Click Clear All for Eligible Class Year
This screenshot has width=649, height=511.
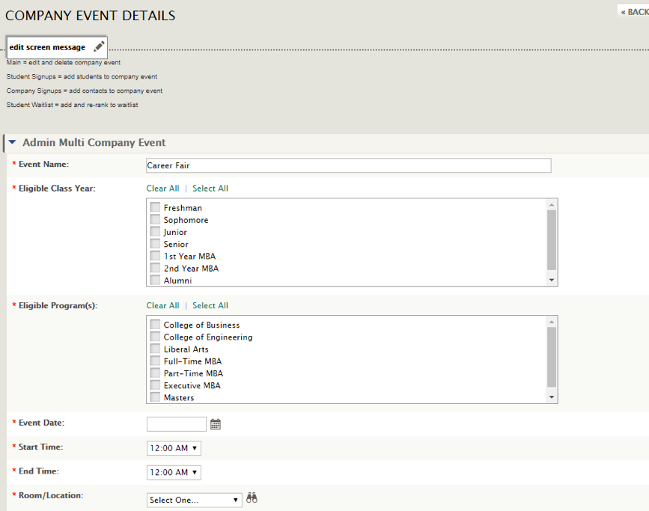(162, 189)
